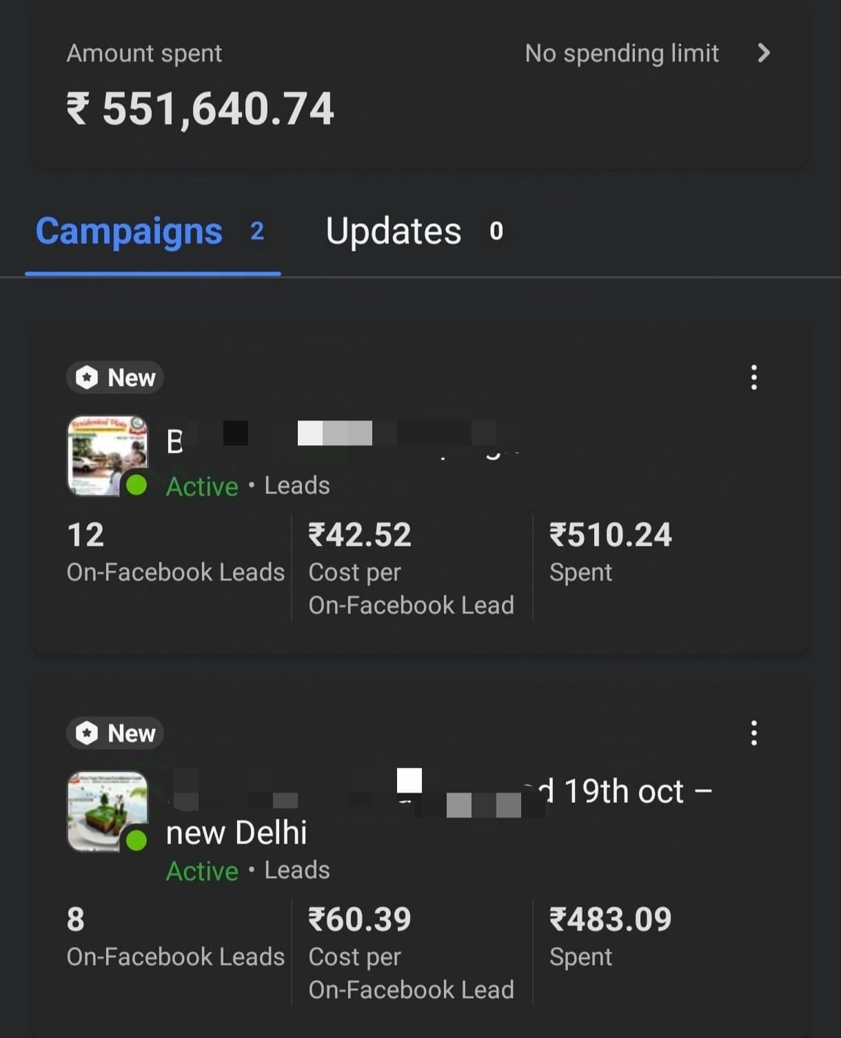Click the New badge on first campaign
Viewport: 841px width, 1038px height.
tap(115, 378)
